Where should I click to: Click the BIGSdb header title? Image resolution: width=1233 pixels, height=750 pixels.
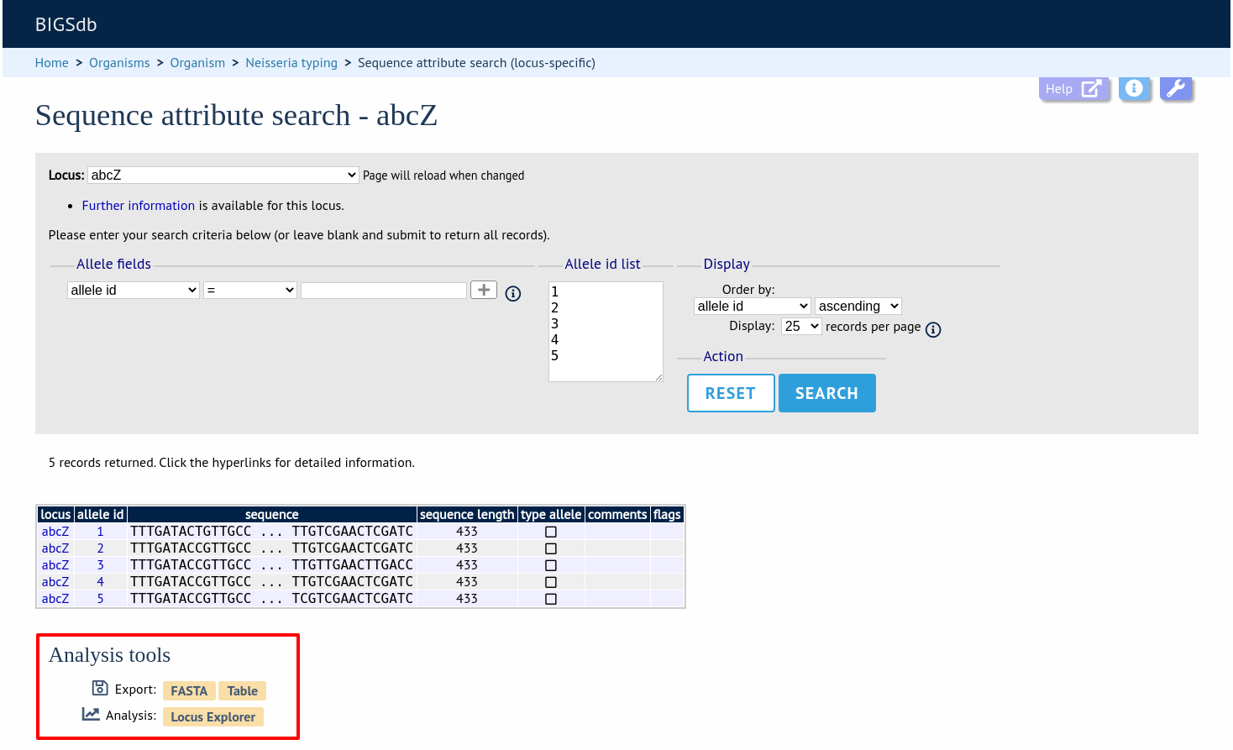[66, 24]
